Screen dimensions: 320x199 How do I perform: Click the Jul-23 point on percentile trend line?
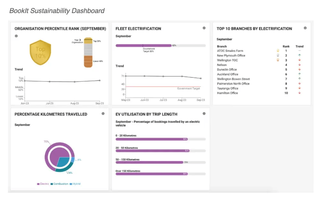(x=50, y=81)
